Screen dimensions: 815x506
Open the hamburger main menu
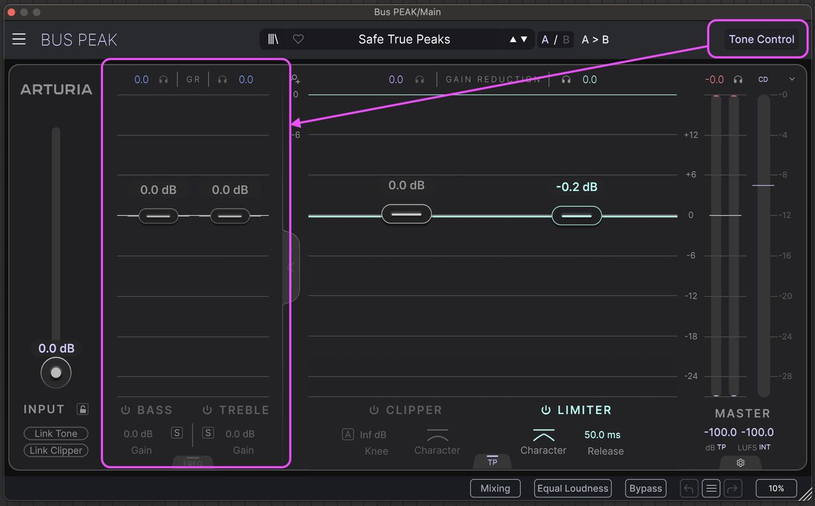pos(19,40)
